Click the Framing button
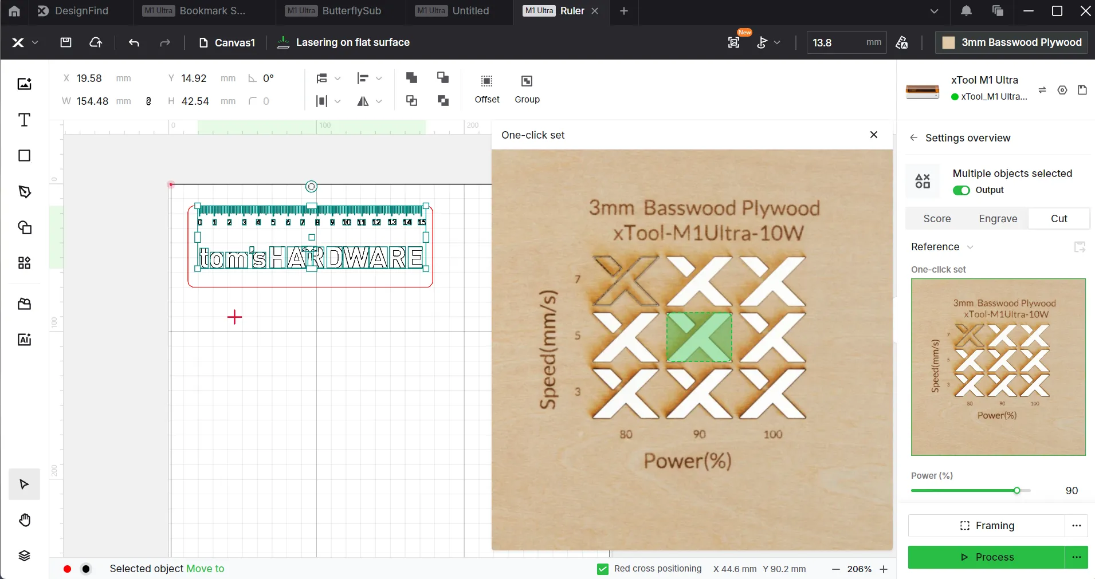 [986, 526]
